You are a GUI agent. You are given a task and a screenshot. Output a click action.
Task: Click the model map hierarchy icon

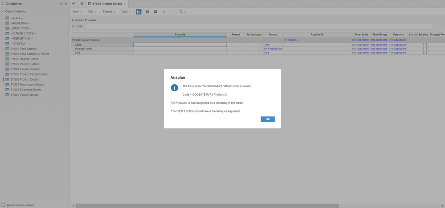pos(74,4)
